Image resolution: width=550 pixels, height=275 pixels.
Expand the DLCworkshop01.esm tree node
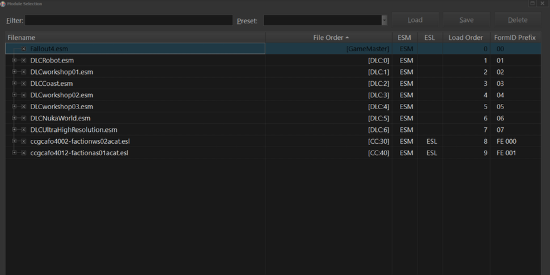pos(14,72)
